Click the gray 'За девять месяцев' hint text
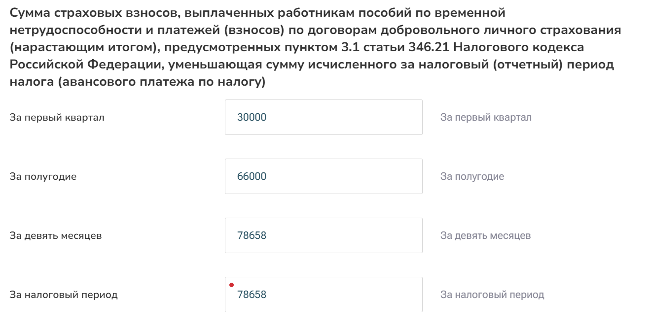Image resolution: width=651 pixels, height=329 pixels. point(485,236)
